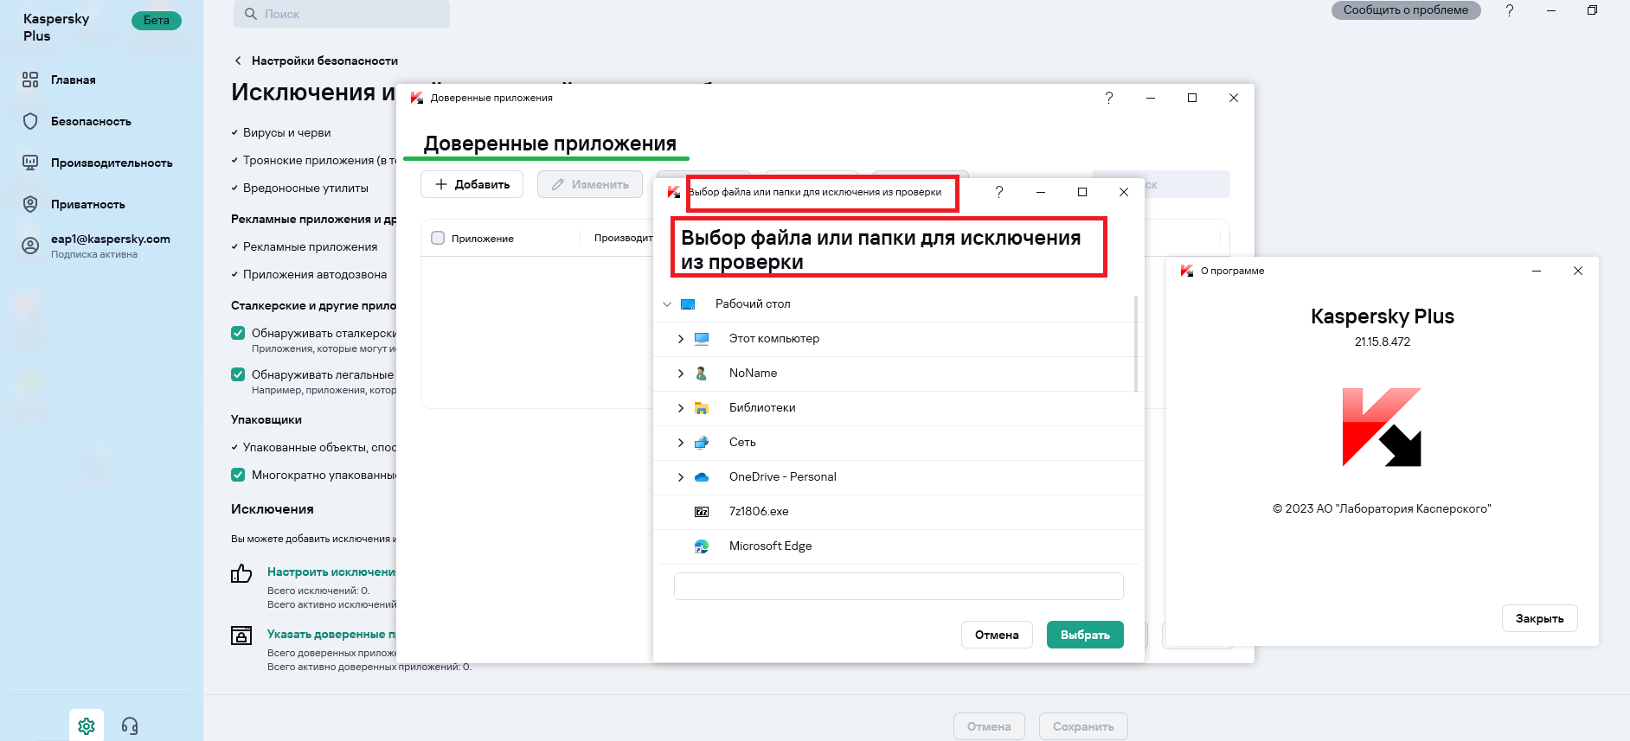Toggle Обнаруживать сталкерские checkbox
This screenshot has height=741, width=1630.
[238, 333]
